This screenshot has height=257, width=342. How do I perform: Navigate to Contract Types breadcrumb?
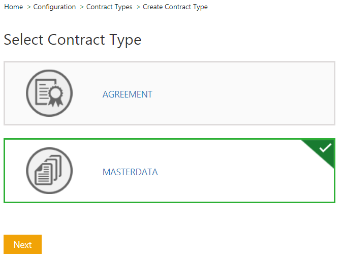point(109,7)
